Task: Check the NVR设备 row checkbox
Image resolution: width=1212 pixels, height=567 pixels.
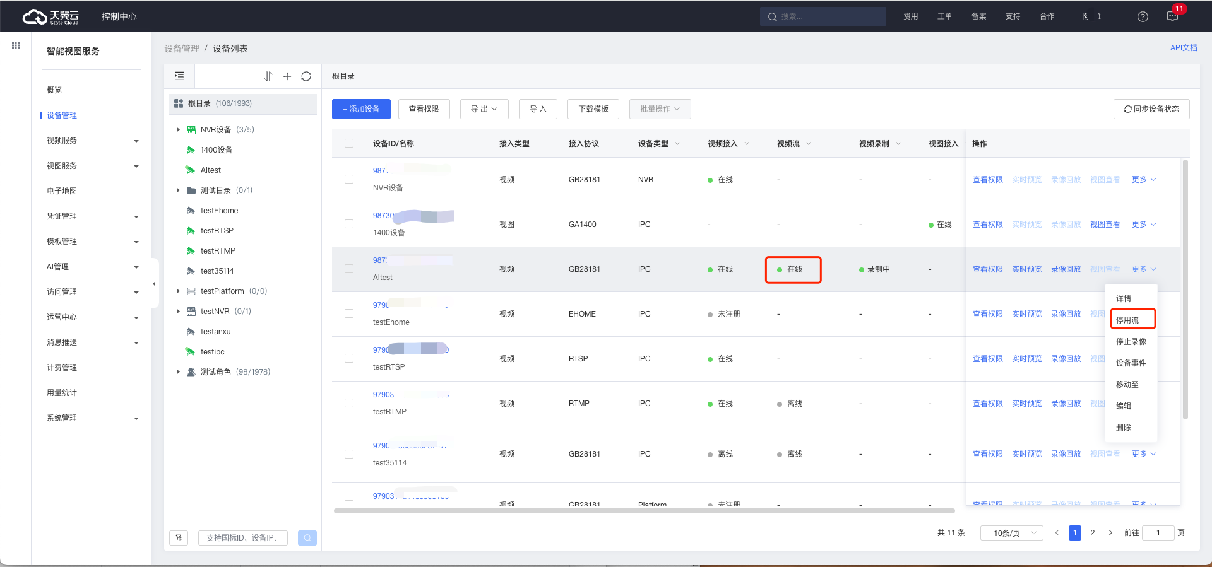Action: (349, 179)
